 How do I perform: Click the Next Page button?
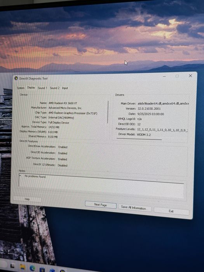(x=101, y=205)
